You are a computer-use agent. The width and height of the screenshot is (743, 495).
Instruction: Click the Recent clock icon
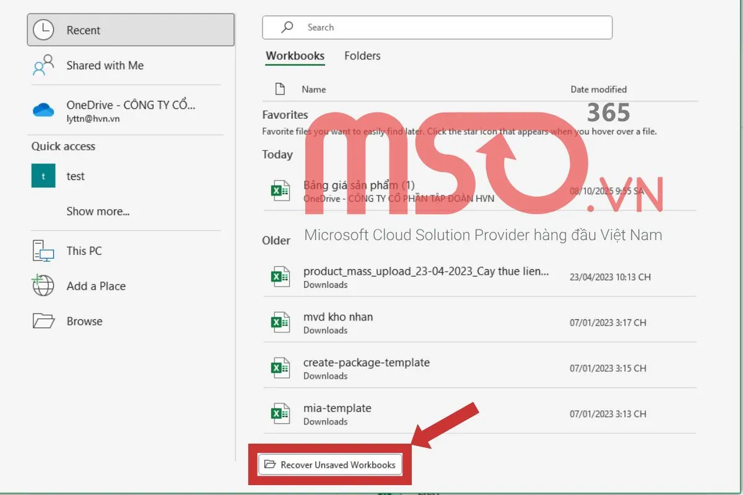[43, 30]
